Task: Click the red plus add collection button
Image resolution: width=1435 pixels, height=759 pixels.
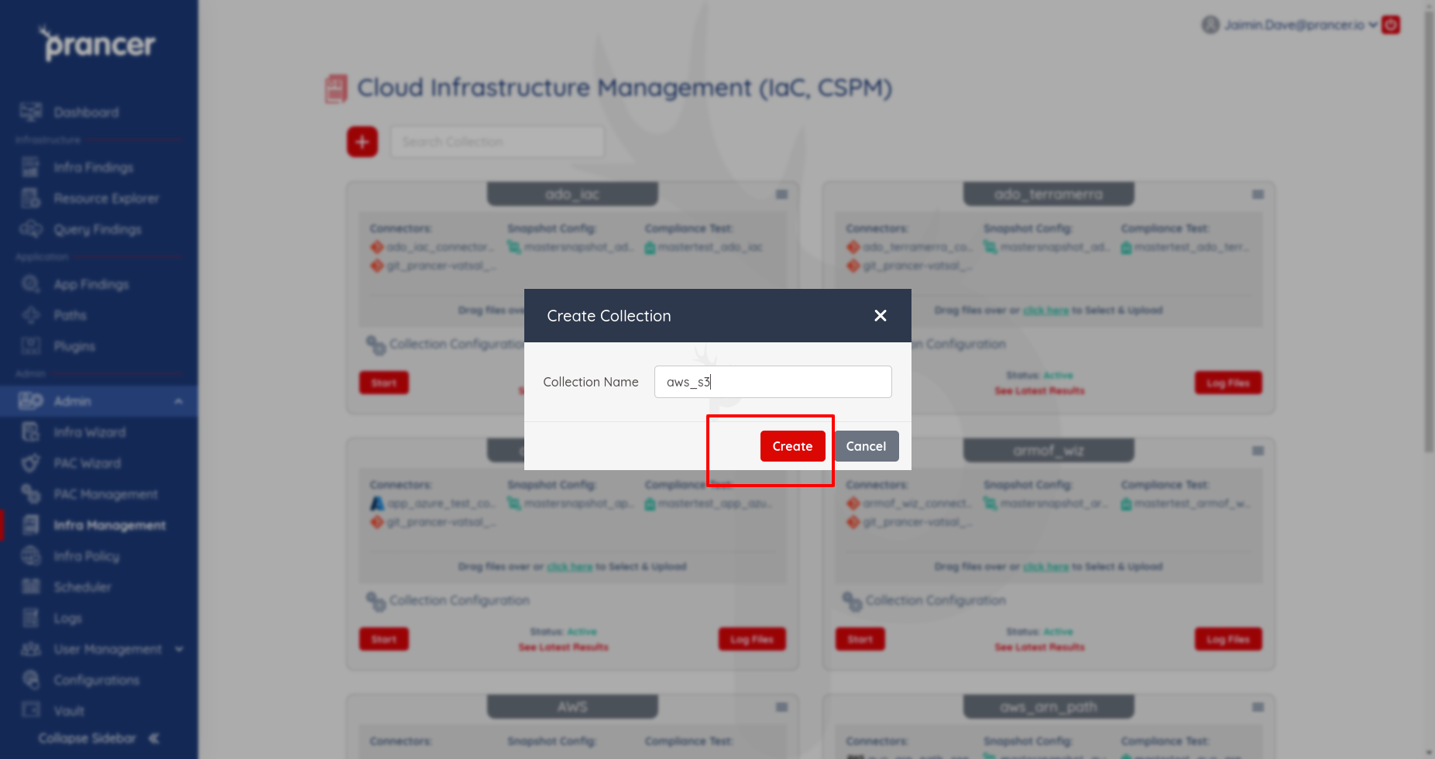Action: pyautogui.click(x=362, y=142)
